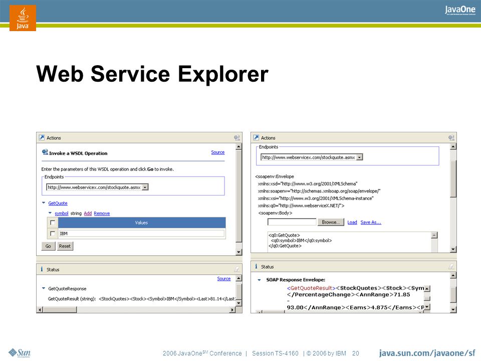Tick the checkbox beside the Values header
Viewport: 481px width, 361px height.
(x=53, y=223)
